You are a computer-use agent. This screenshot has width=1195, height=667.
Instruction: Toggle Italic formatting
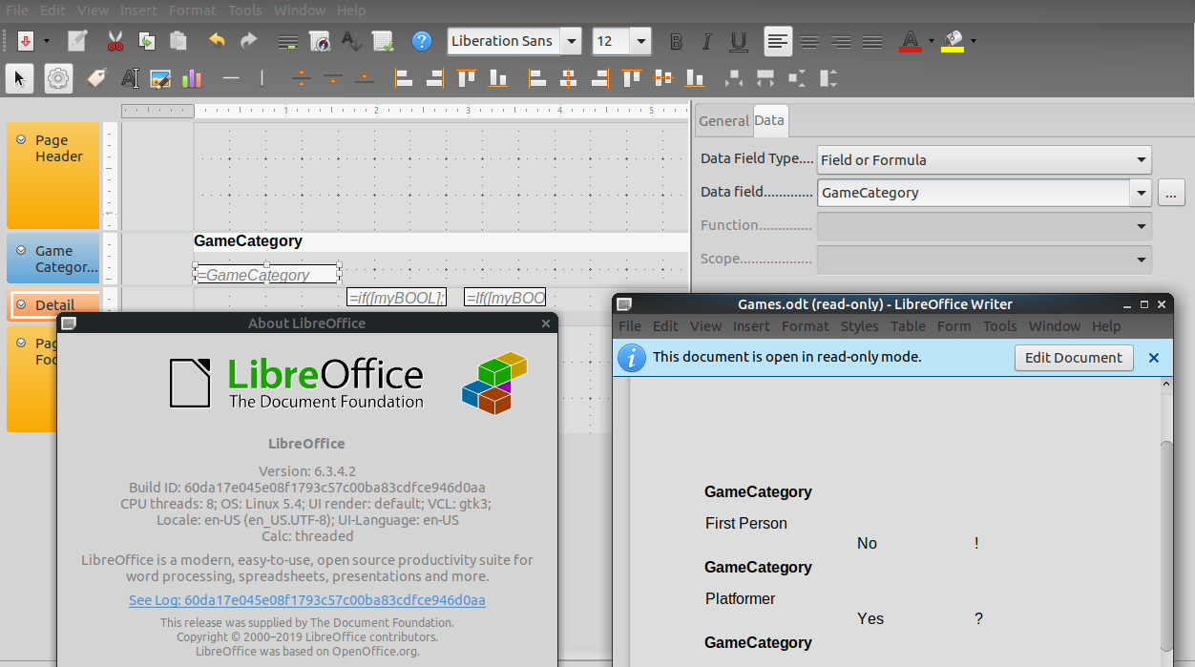pyautogui.click(x=707, y=41)
